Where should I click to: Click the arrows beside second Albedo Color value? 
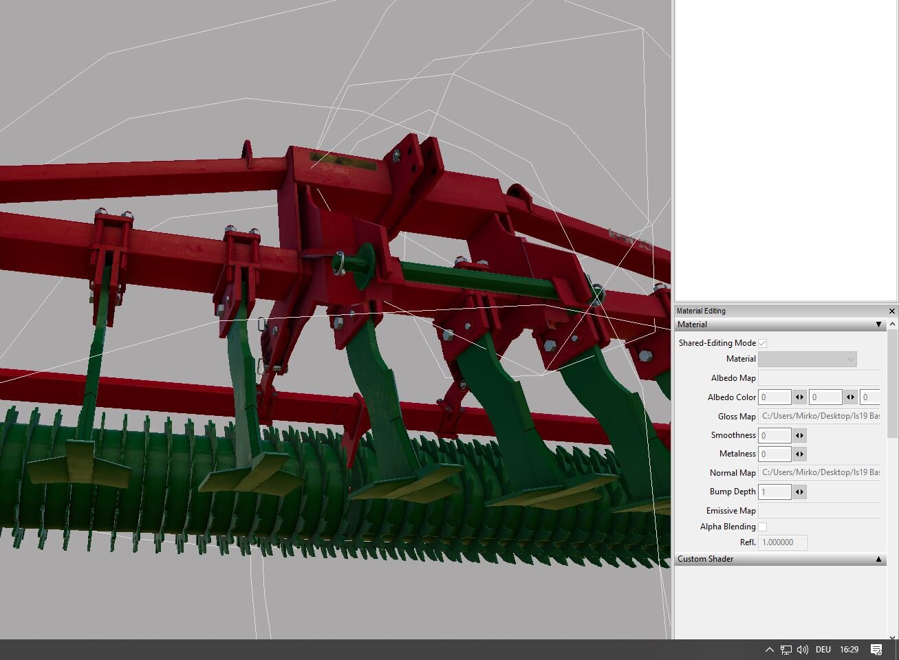pos(850,397)
